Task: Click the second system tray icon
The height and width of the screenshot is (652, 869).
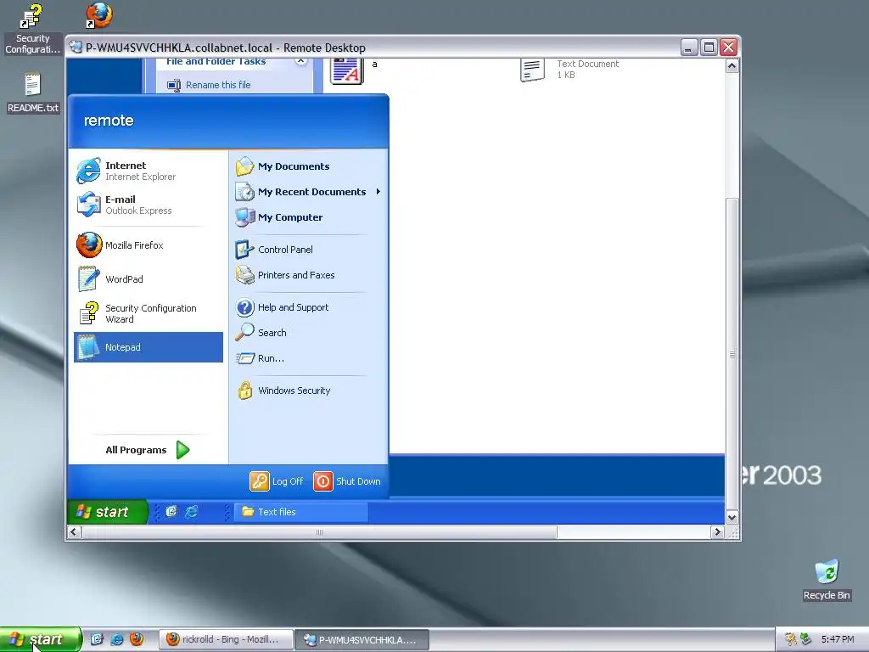Action: tap(806, 639)
